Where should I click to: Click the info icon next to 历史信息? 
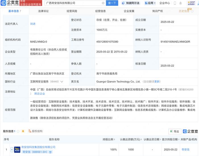pyautogui.click(x=192, y=11)
